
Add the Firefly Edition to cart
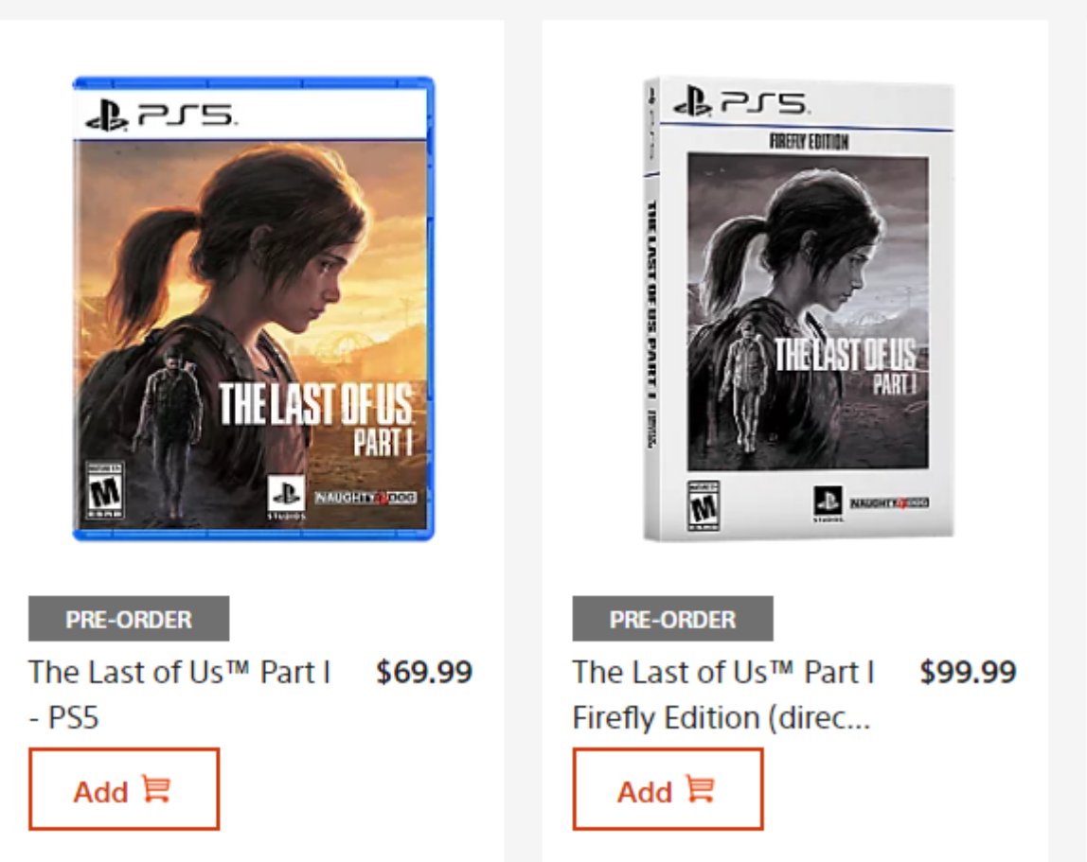(667, 789)
